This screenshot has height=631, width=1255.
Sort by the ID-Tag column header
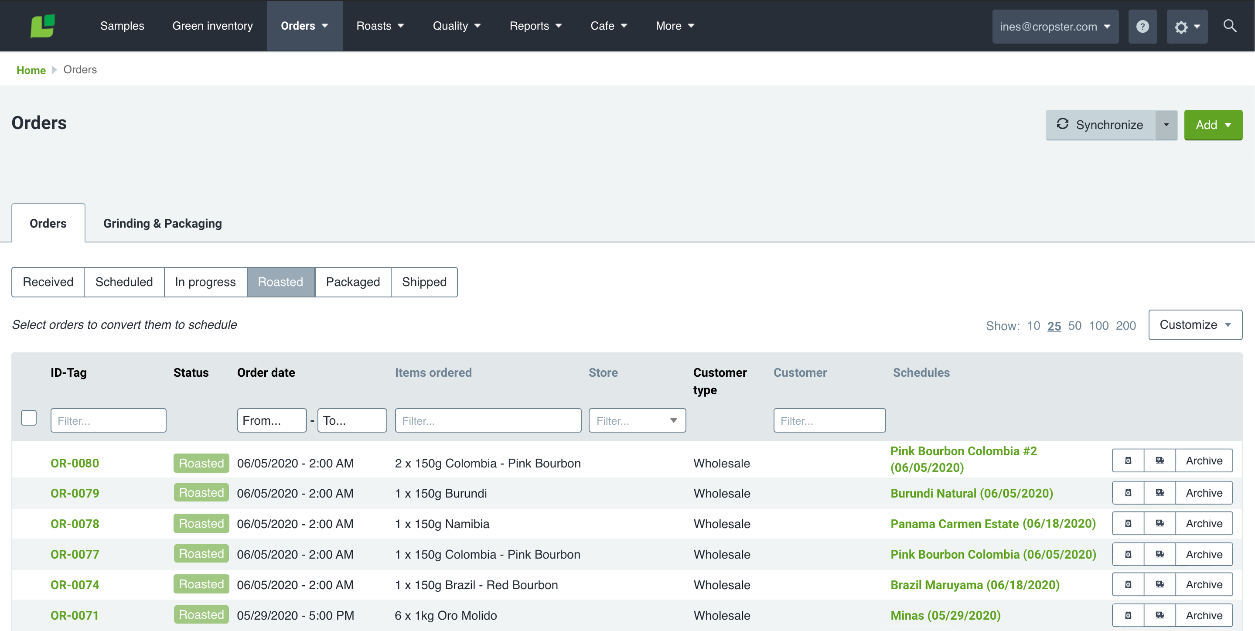(69, 373)
